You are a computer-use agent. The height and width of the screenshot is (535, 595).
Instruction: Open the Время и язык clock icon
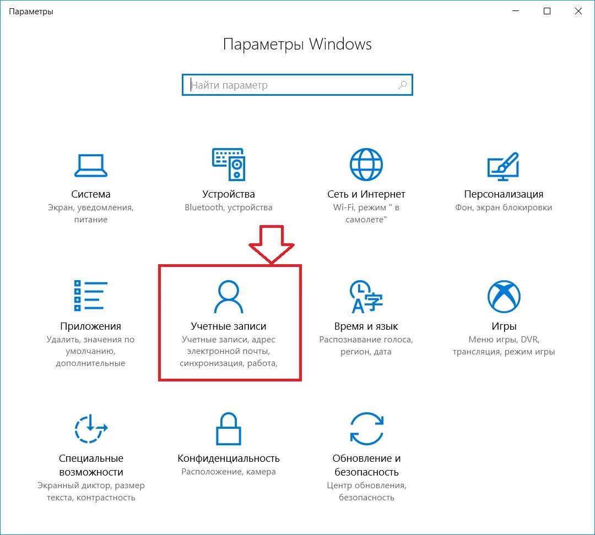click(x=366, y=297)
